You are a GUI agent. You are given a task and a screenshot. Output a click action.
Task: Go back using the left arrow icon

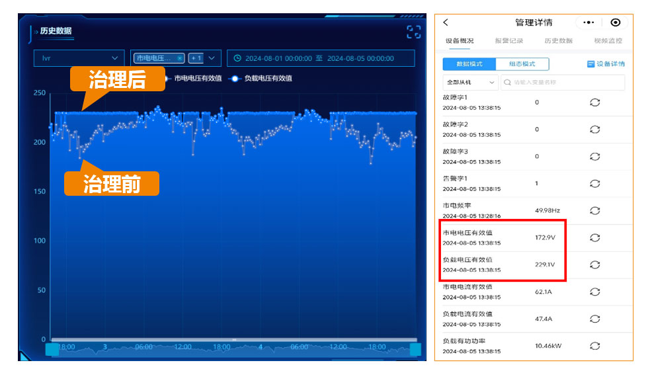coord(446,22)
